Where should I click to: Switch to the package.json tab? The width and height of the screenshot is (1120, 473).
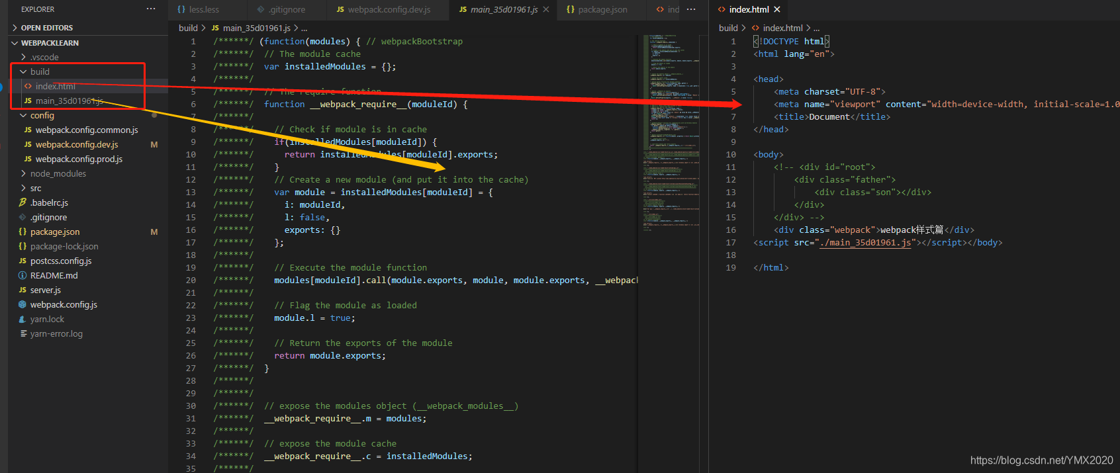coord(602,9)
